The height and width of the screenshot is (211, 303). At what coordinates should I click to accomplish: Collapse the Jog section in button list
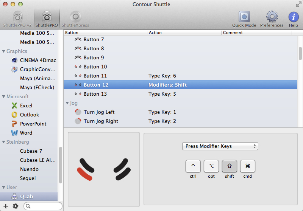67,103
